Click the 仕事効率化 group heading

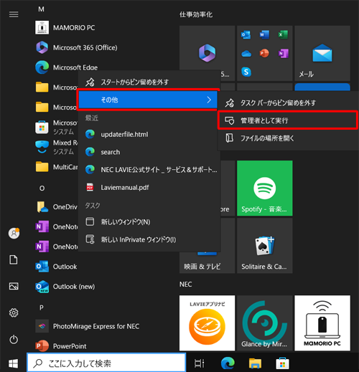coord(196,14)
